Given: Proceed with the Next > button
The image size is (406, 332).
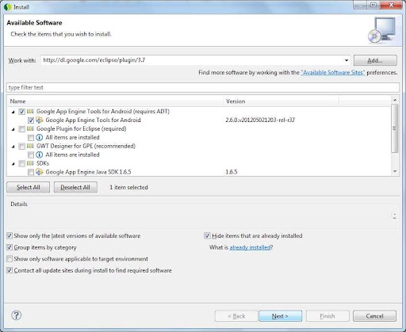Looking at the screenshot, I should coord(280,316).
